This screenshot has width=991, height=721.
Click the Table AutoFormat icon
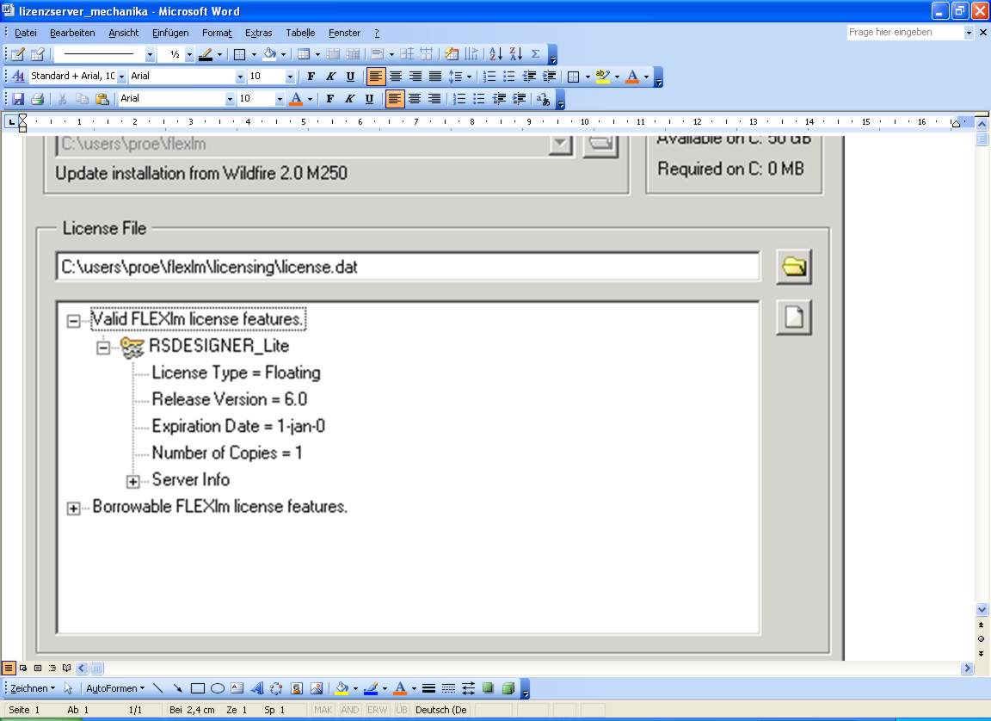[452, 54]
